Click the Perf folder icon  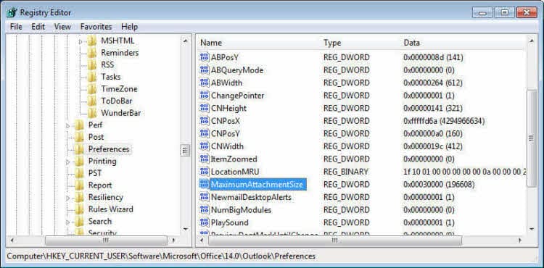80,125
